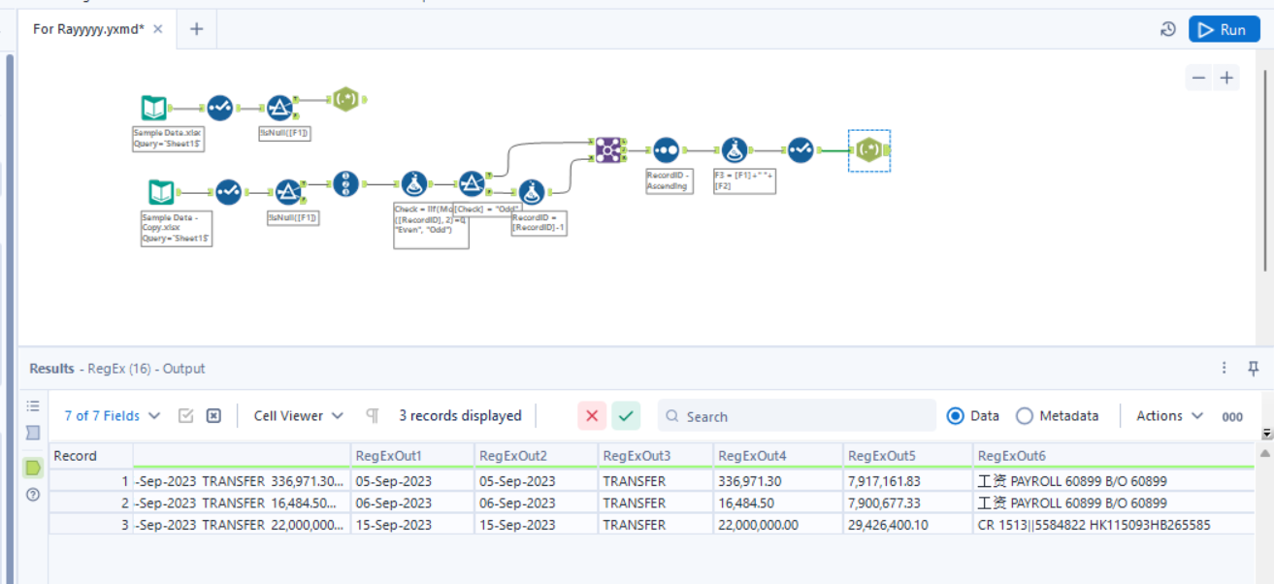Open a new workflow with the plus tab

[x=195, y=28]
